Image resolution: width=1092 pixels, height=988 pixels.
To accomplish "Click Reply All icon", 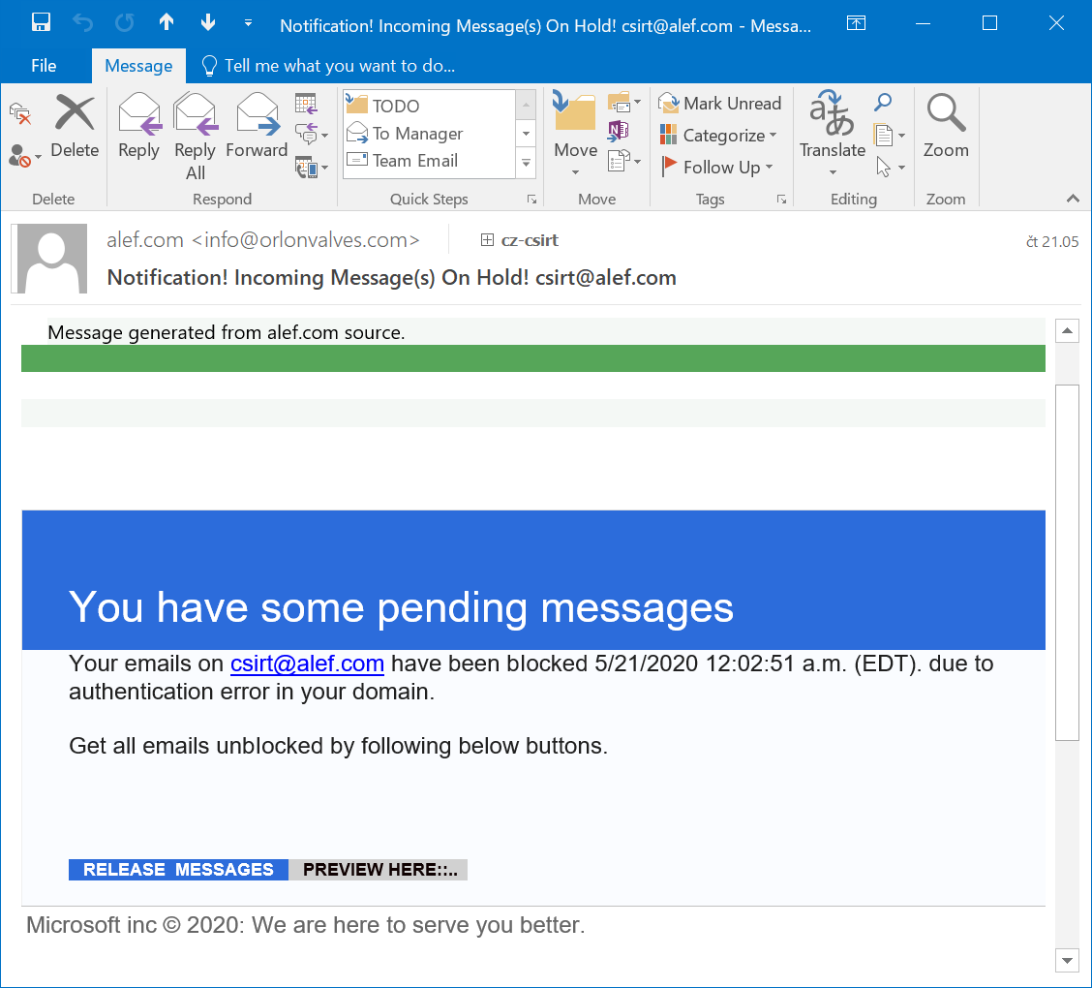I will click(x=195, y=136).
